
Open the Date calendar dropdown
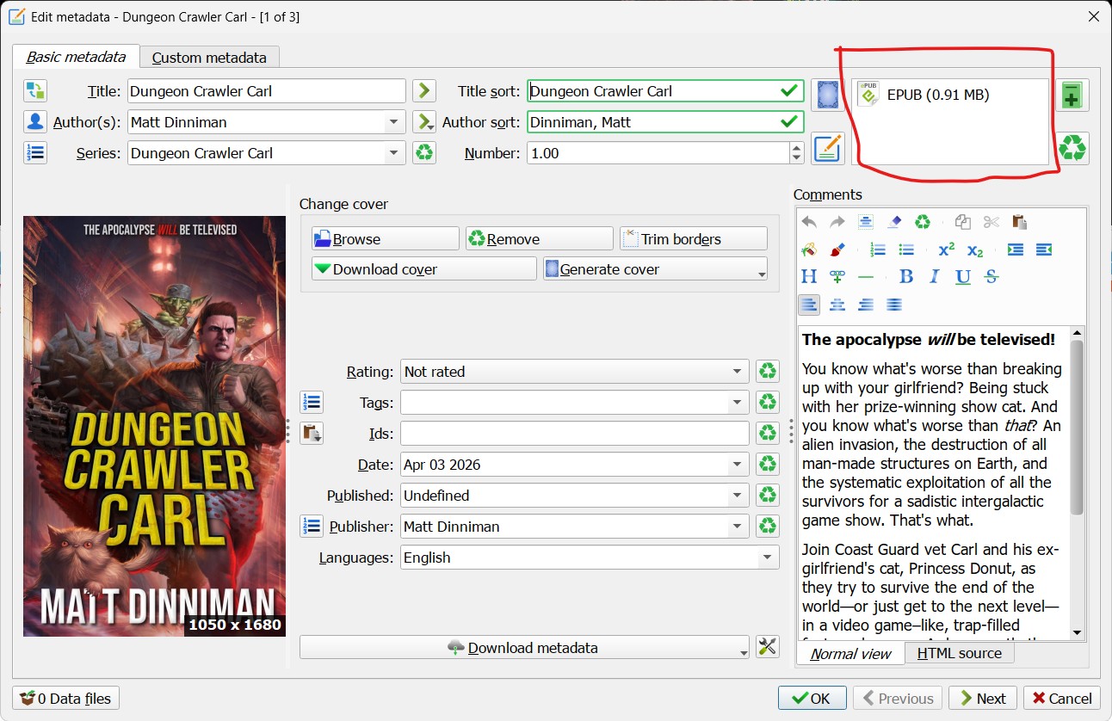[x=738, y=465]
